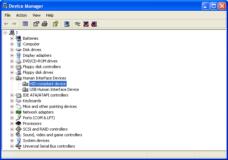
Task: Select the HID-compliant device entry
Action: 48,84
